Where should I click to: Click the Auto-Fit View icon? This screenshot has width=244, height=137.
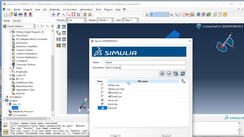point(73,15)
